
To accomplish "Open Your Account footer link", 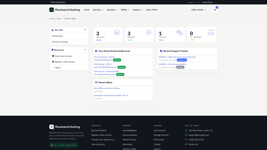I will click(160, 131).
